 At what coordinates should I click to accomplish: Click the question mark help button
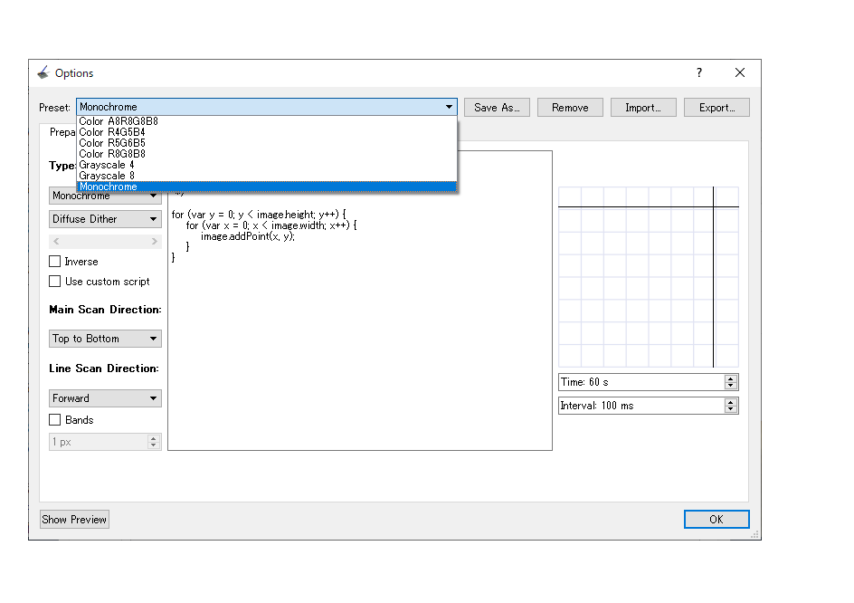click(698, 73)
